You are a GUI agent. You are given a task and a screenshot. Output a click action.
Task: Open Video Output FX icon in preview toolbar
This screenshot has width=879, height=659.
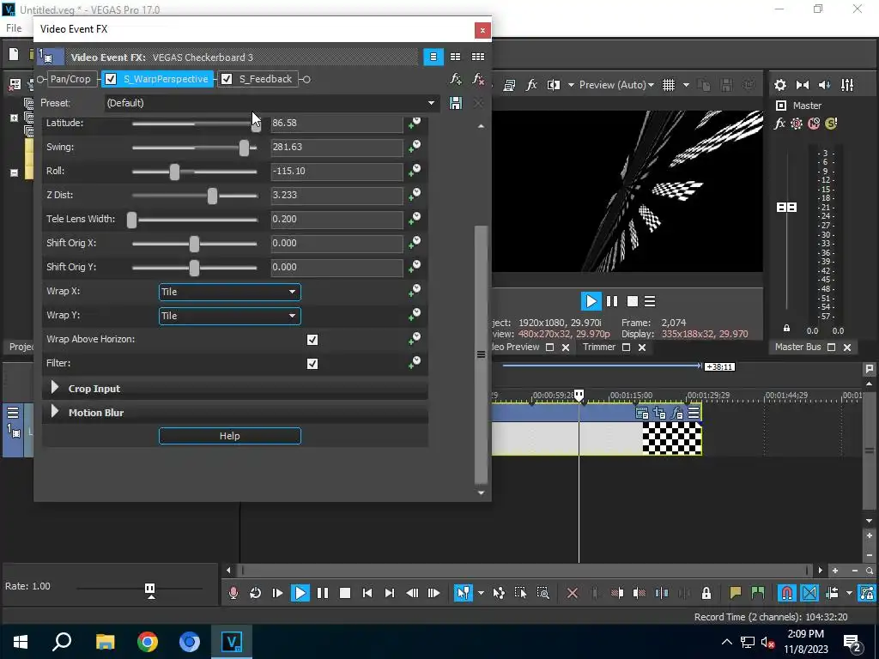[531, 85]
